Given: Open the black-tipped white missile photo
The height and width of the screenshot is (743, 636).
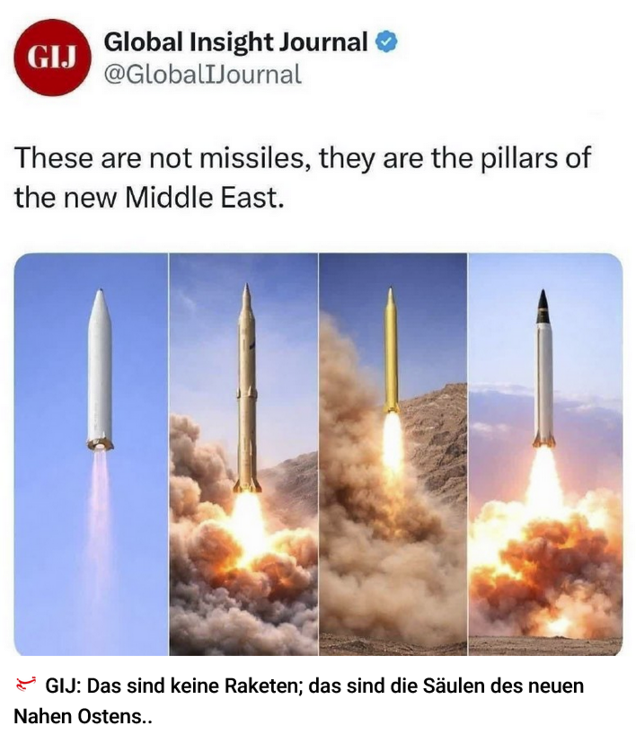Looking at the screenshot, I should 545,454.
